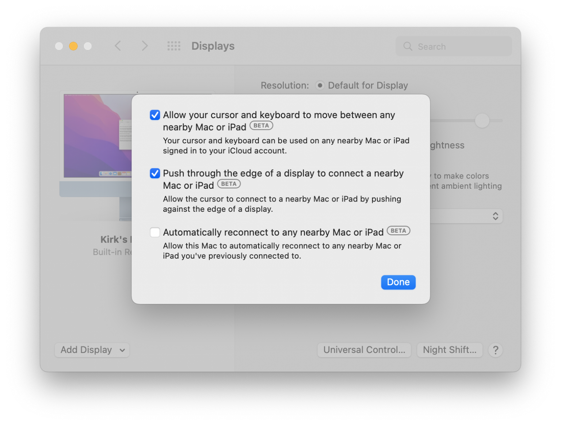
Task: Click the color profile popup stepper arrows
Action: coord(496,216)
